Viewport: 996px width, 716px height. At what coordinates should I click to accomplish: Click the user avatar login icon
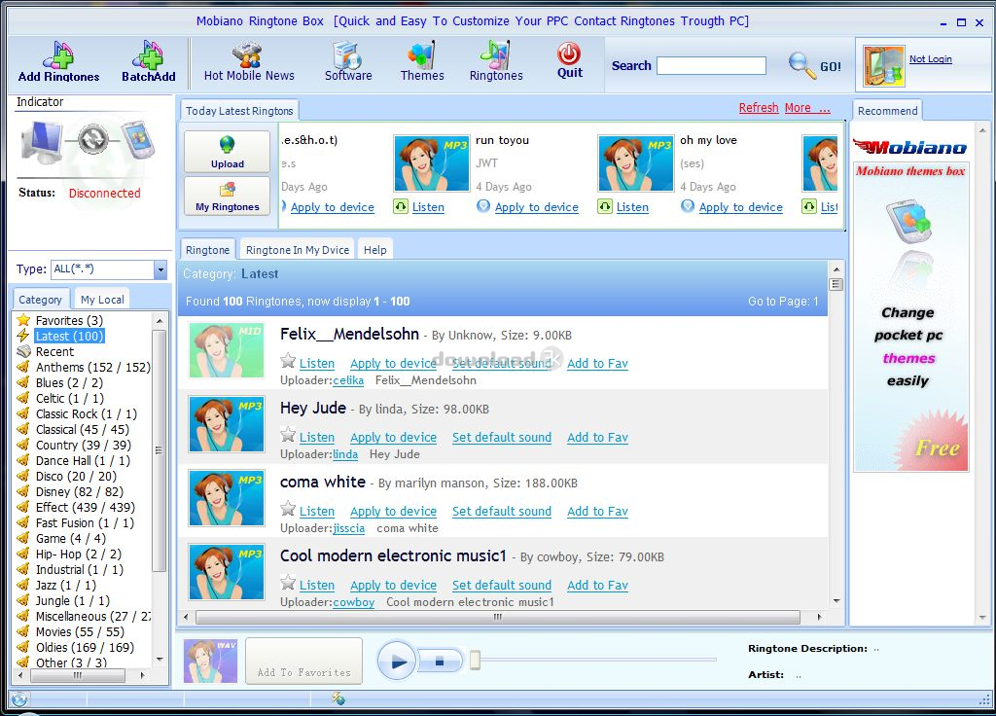[883, 65]
